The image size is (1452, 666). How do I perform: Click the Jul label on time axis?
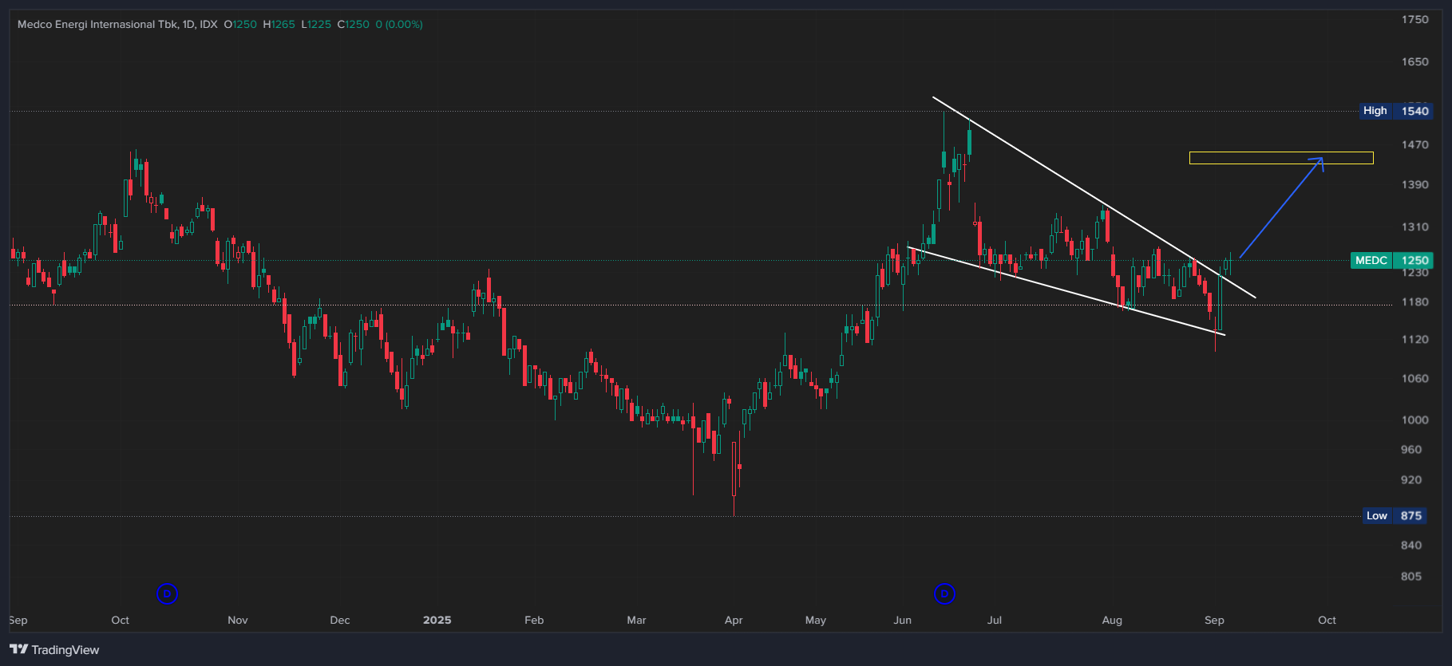995,620
